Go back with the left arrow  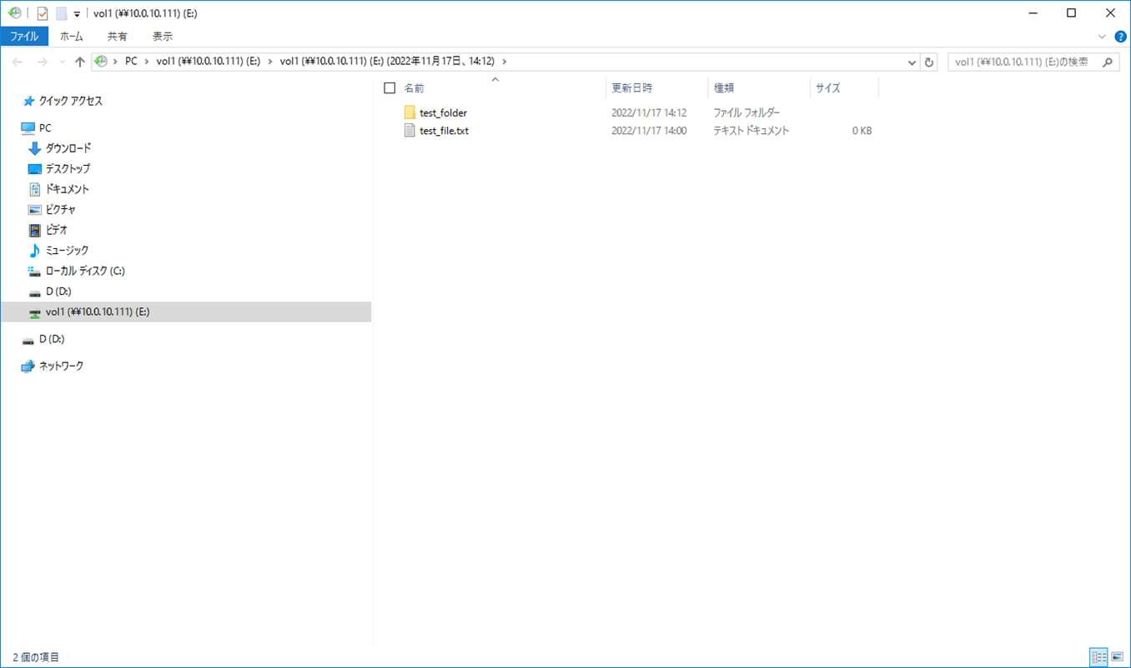coord(18,62)
